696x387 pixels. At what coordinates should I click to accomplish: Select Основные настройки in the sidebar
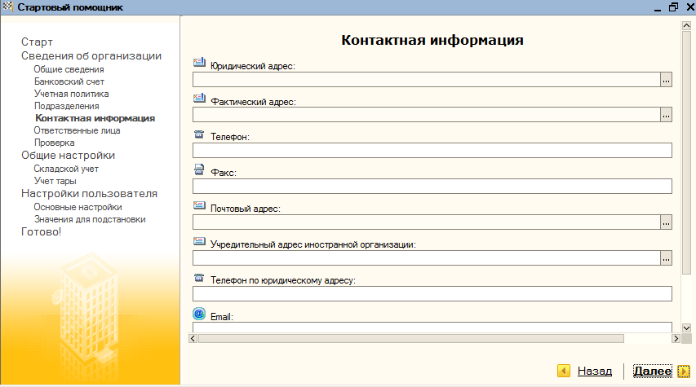[x=78, y=207]
